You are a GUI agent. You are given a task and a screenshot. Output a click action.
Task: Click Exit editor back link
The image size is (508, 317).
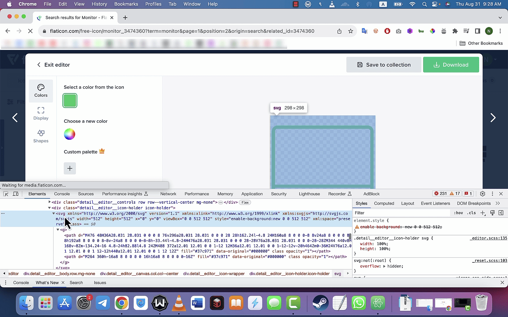53,65
